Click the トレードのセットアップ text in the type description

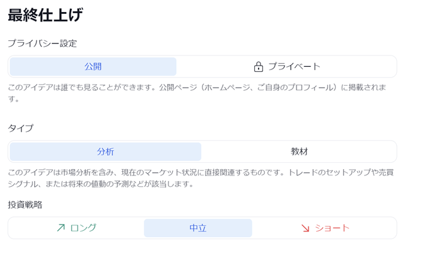pos(328,173)
